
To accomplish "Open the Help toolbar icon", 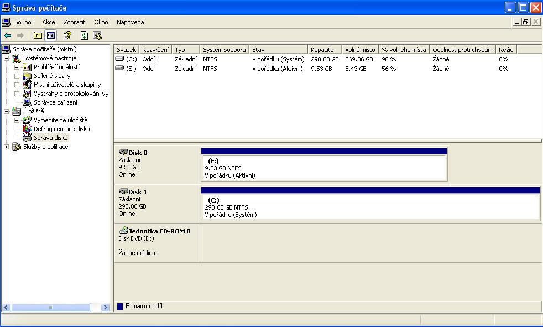I will (x=67, y=35).
